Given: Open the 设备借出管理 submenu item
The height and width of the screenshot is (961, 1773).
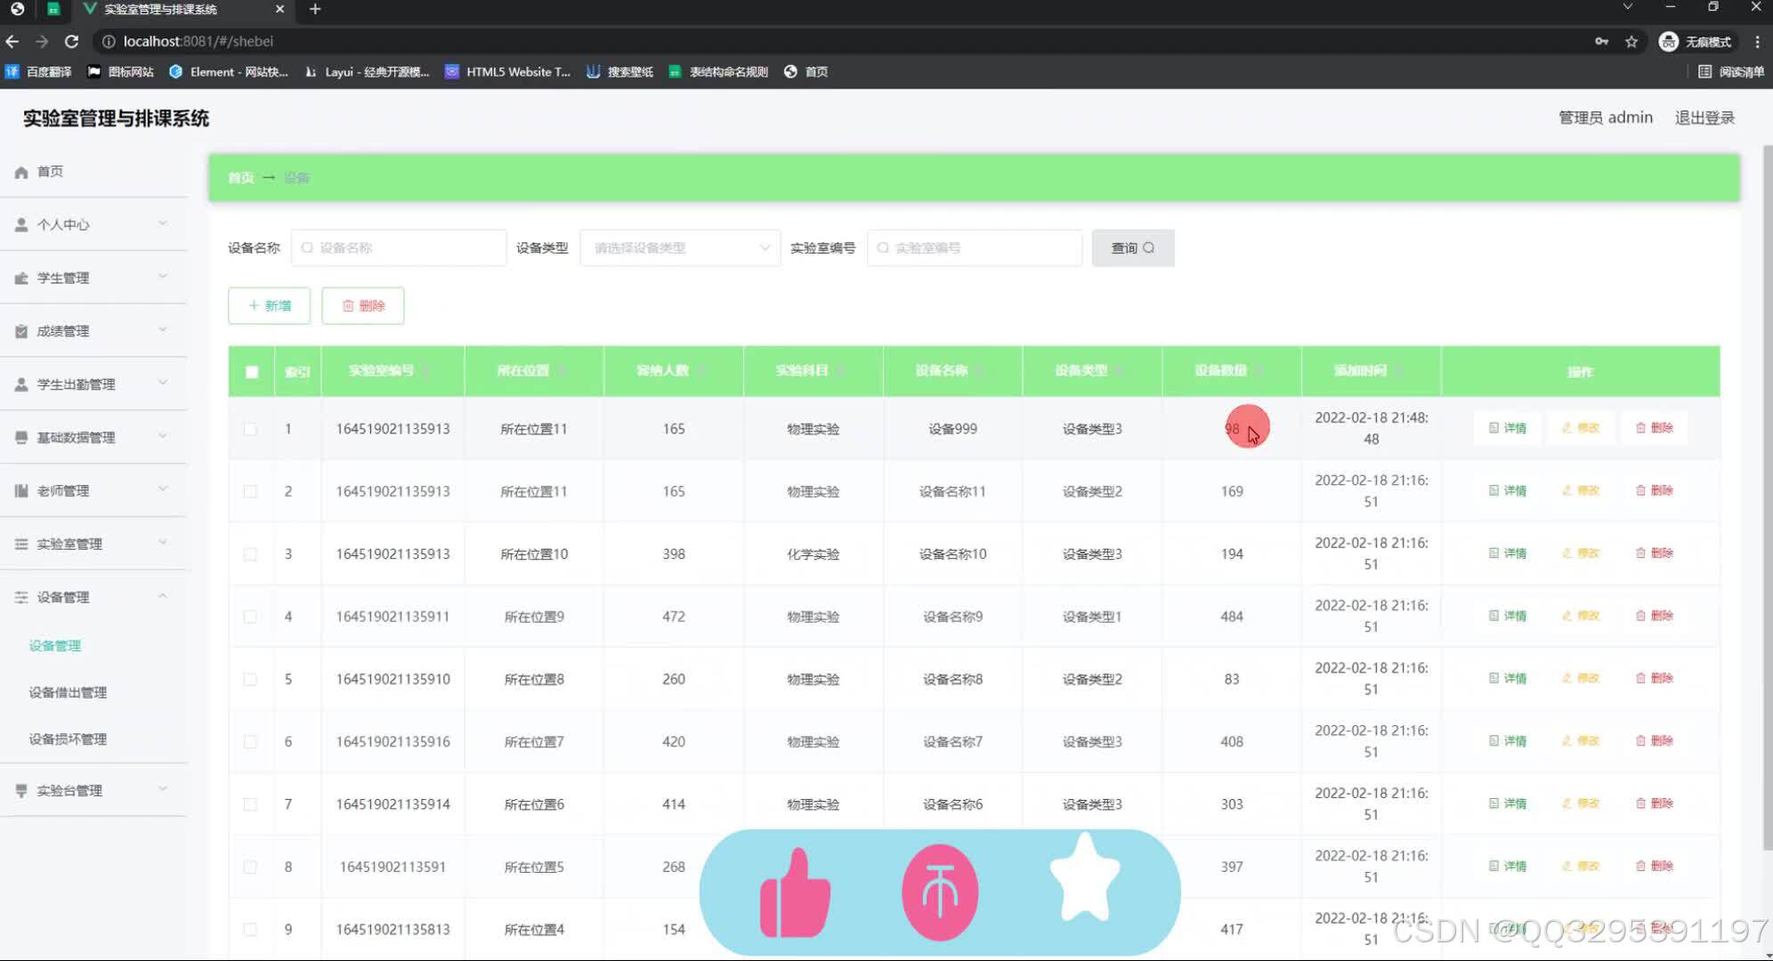Looking at the screenshot, I should pos(68,692).
